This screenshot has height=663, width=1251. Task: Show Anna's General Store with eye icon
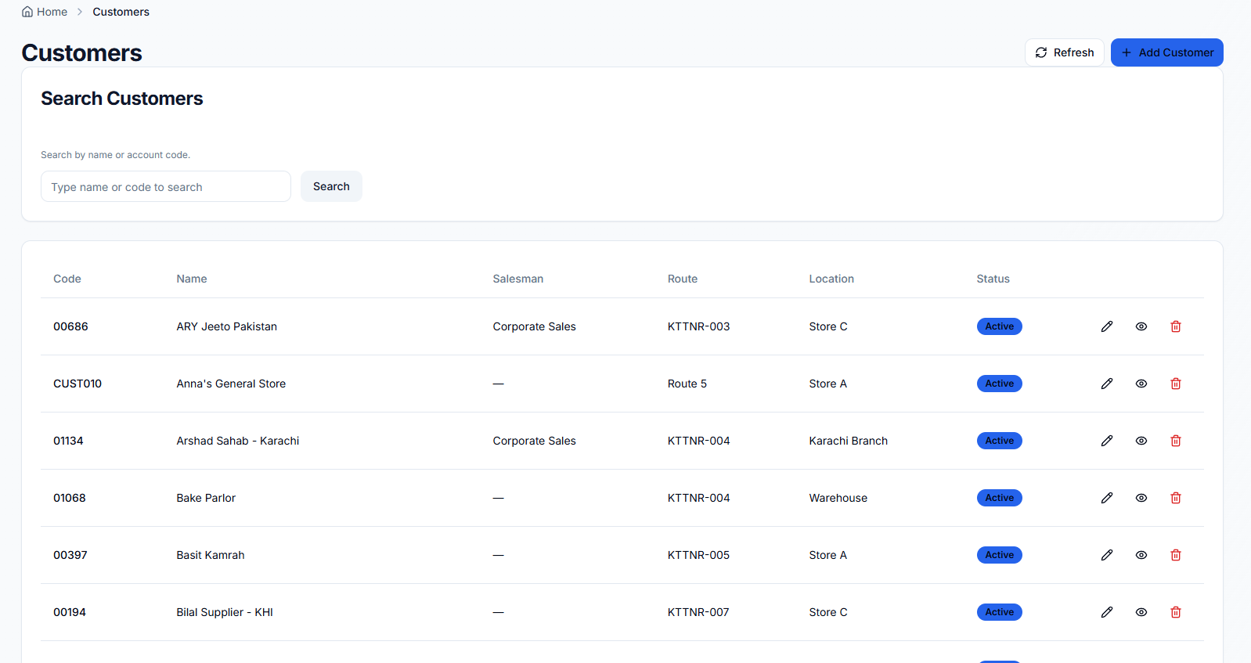(x=1141, y=384)
